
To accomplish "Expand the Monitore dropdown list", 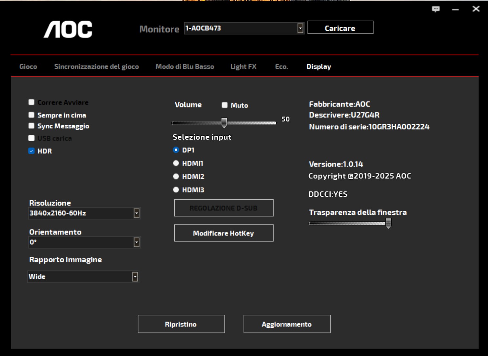I will coord(300,28).
